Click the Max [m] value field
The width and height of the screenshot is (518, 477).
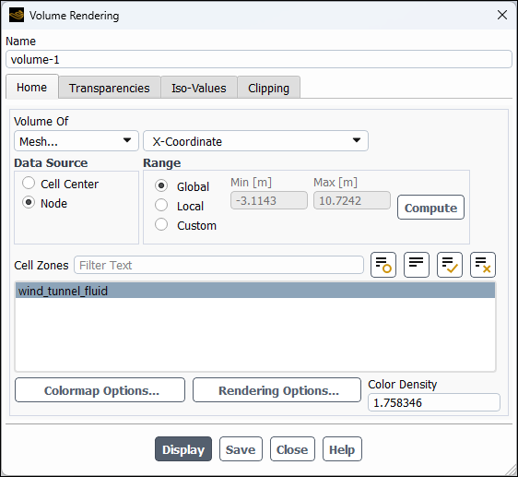pos(352,200)
